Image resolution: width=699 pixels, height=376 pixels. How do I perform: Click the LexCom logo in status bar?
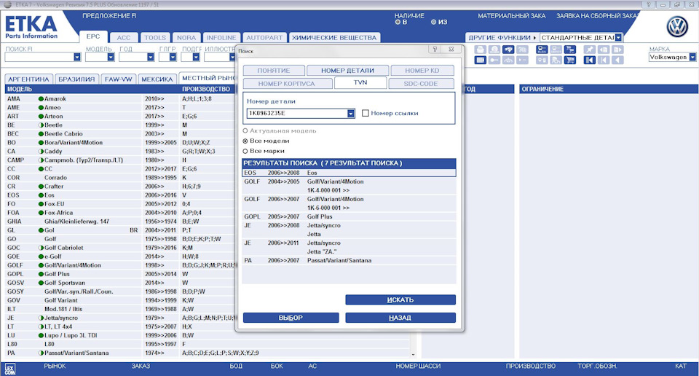pyautogui.click(x=9, y=369)
